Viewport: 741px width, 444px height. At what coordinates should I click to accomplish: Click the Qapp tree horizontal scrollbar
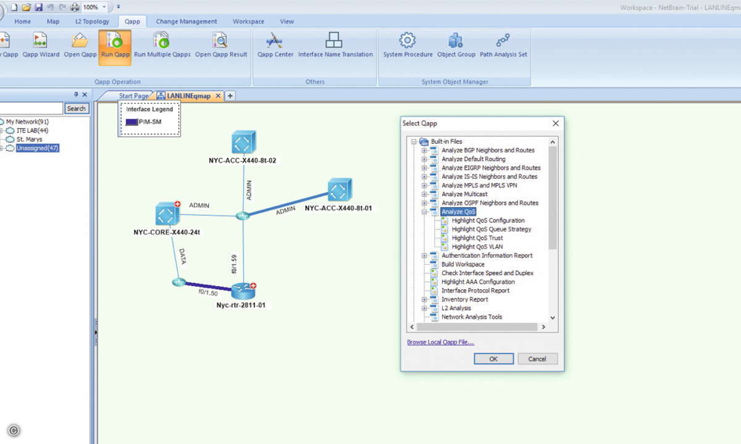point(479,326)
